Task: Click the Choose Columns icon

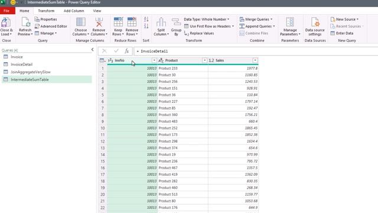Action: [80, 22]
